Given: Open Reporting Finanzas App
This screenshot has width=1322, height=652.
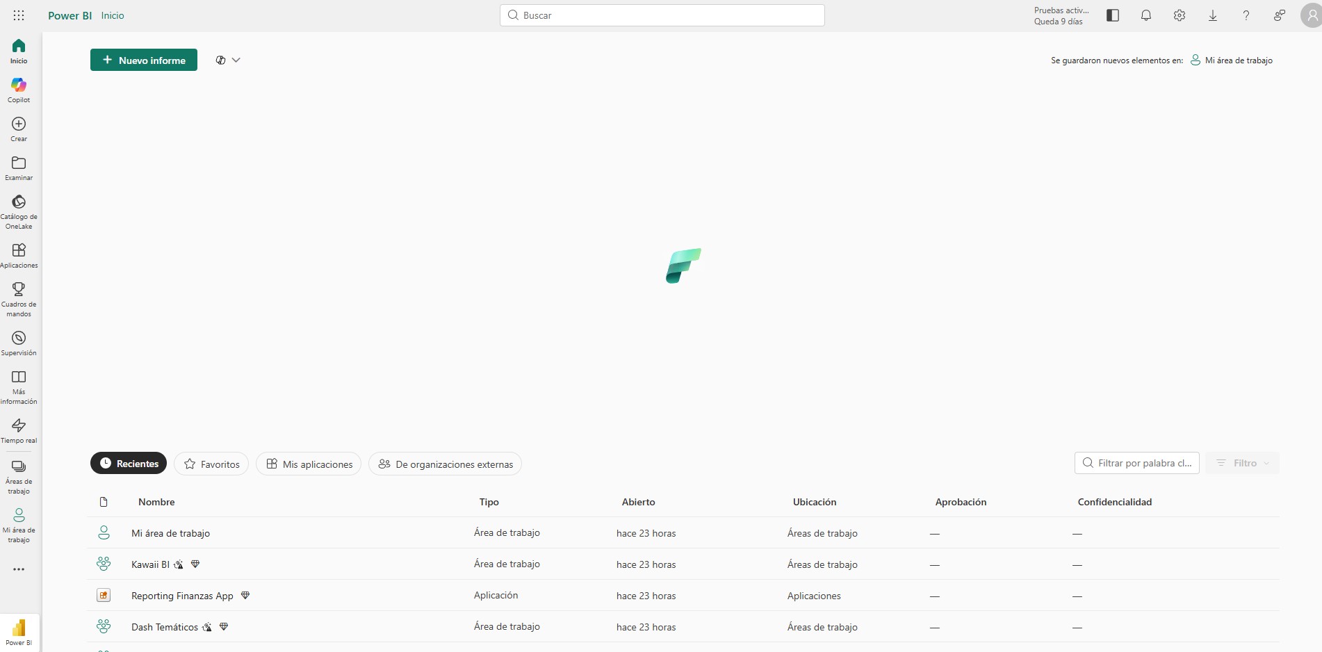Looking at the screenshot, I should click(x=182, y=596).
